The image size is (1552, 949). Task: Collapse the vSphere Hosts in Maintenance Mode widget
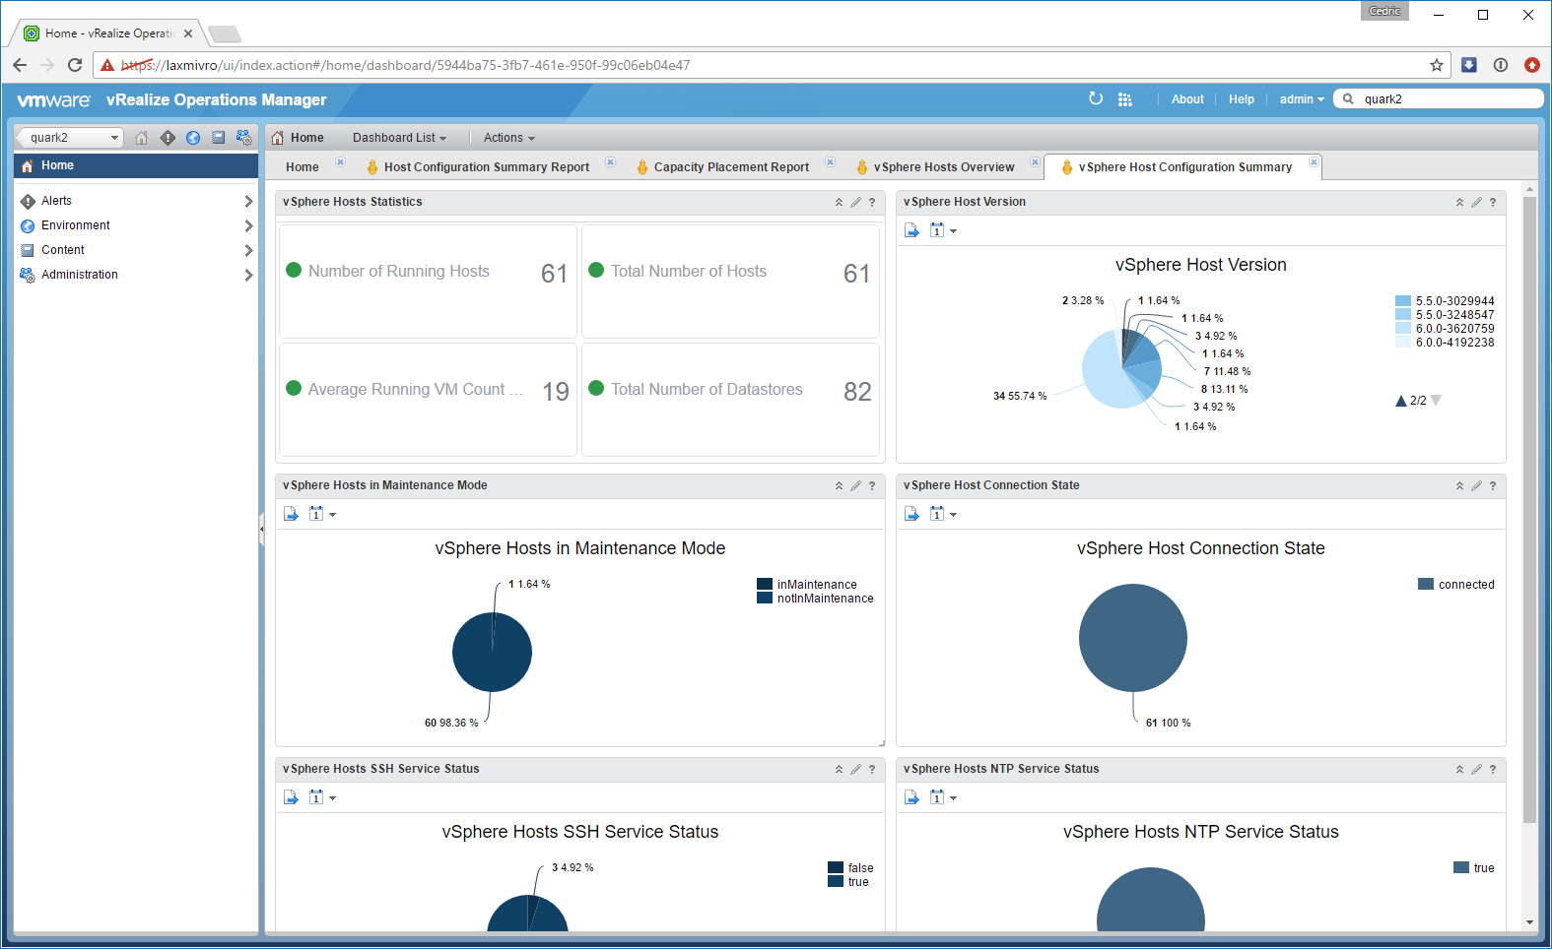click(839, 486)
